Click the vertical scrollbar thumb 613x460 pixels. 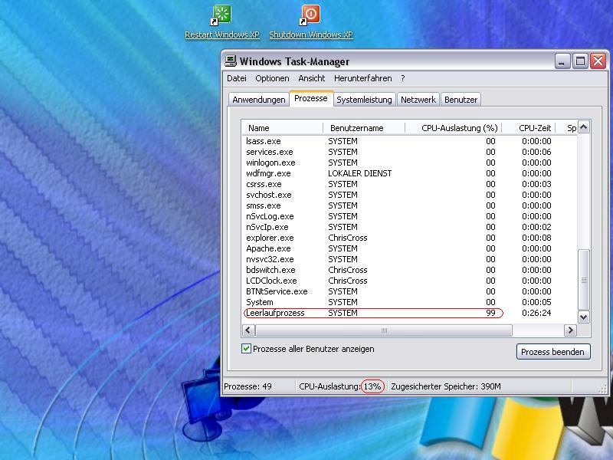coord(584,280)
